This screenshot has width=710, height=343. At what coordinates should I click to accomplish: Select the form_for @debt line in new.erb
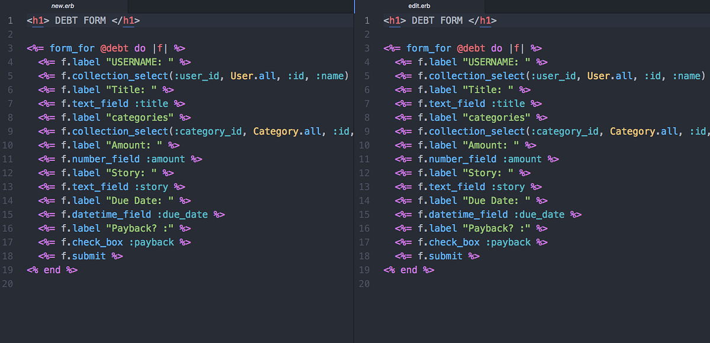(106, 48)
